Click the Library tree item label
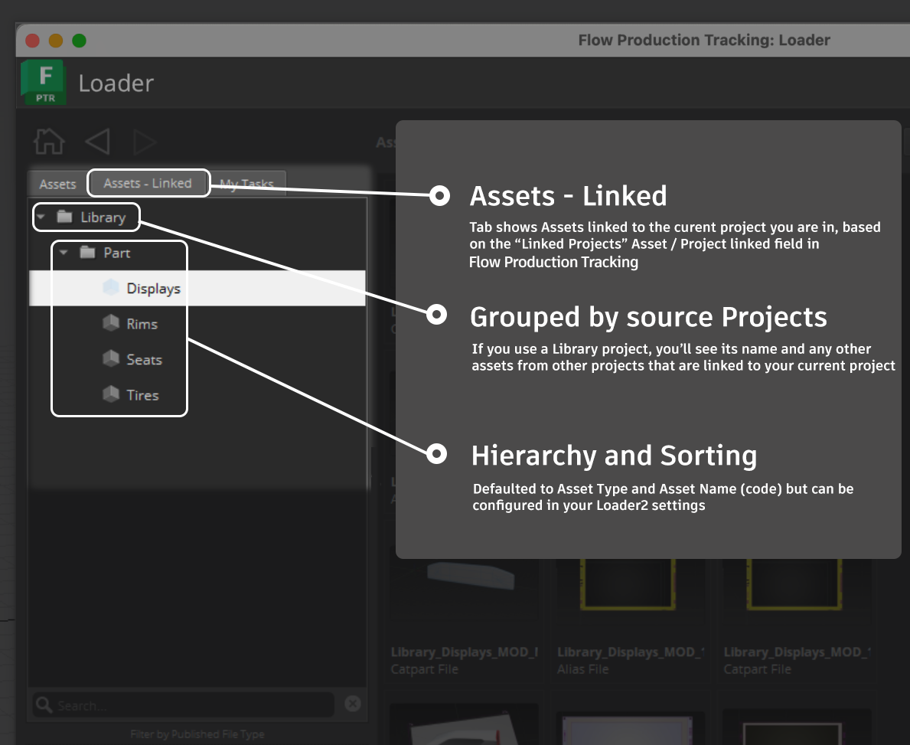The image size is (910, 745). point(103,217)
